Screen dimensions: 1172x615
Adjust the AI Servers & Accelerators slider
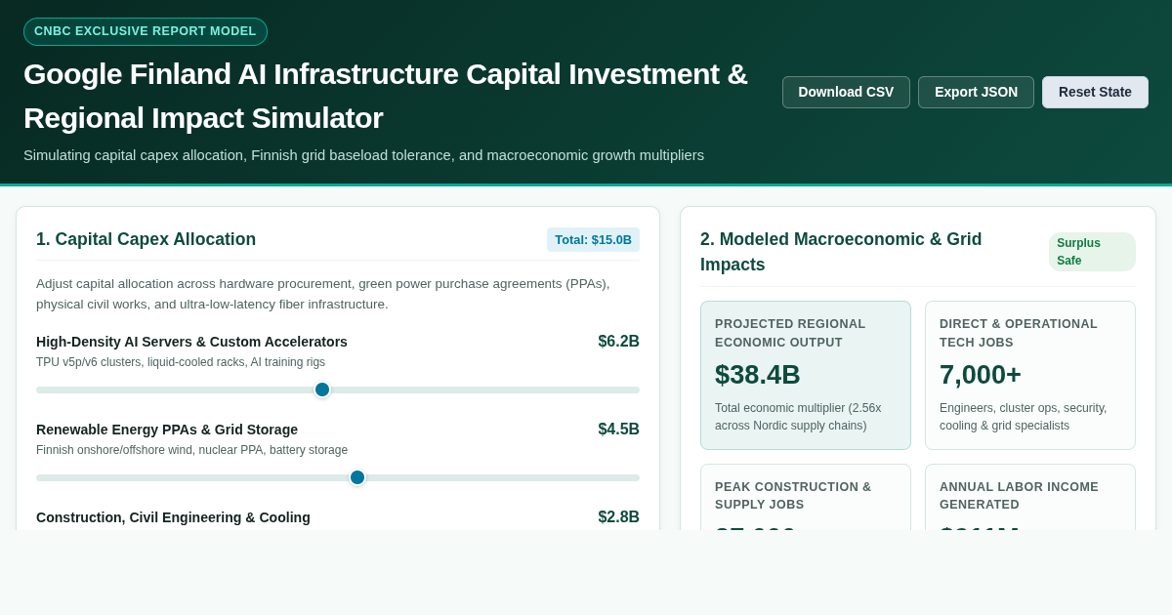338,389
